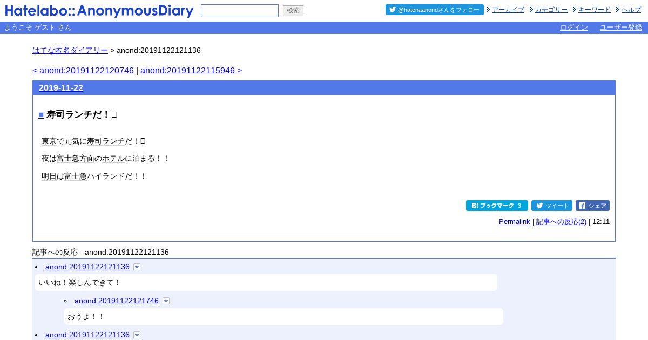The image size is (648, 340).
Task: Expand dropdown beside last anond:20191122121136 reaction
Action: pos(137,335)
